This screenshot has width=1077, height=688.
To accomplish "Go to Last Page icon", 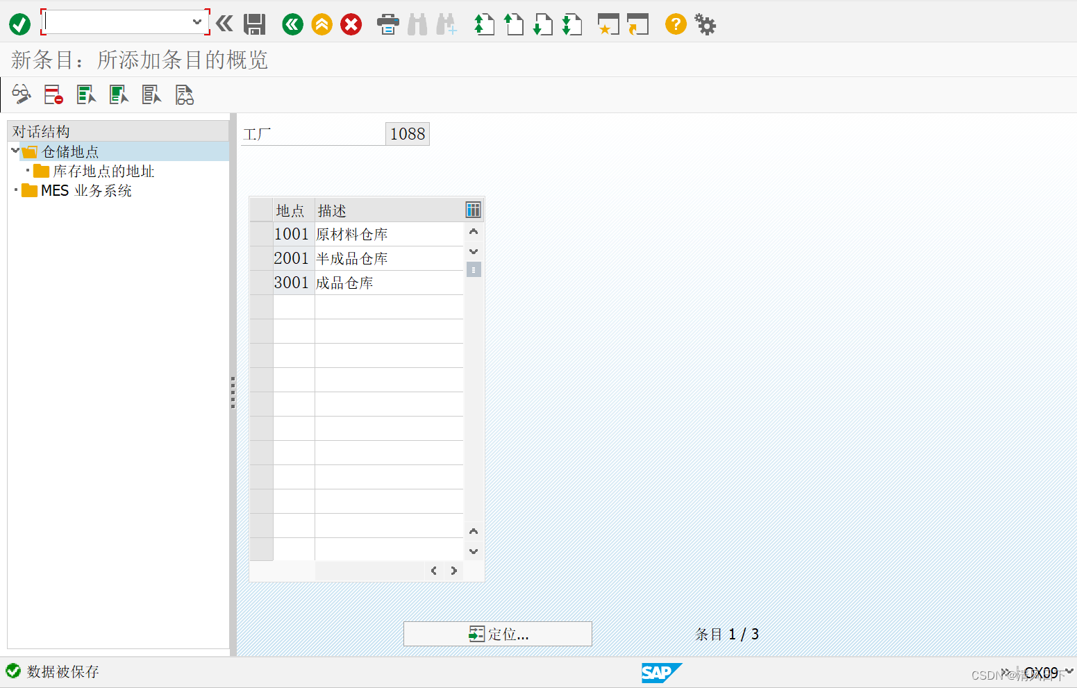I will (x=571, y=25).
